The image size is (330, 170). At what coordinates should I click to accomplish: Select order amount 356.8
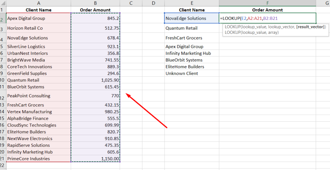(95, 53)
